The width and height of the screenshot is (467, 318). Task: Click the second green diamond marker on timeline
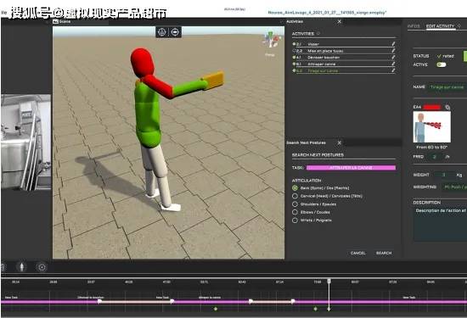315,309
